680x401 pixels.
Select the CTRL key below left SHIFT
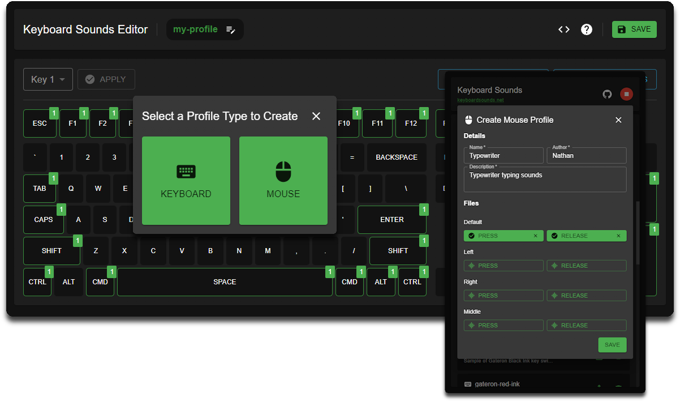click(37, 282)
